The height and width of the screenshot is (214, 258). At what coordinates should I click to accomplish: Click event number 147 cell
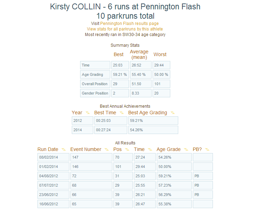(x=91, y=157)
